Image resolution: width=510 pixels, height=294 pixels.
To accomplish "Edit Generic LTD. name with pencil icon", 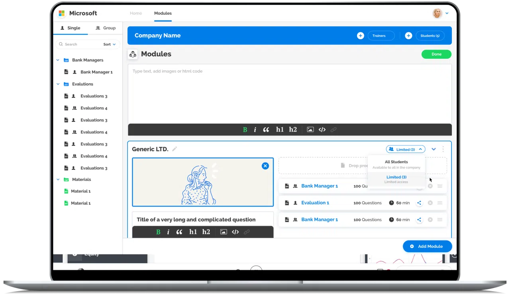I will click(x=175, y=149).
